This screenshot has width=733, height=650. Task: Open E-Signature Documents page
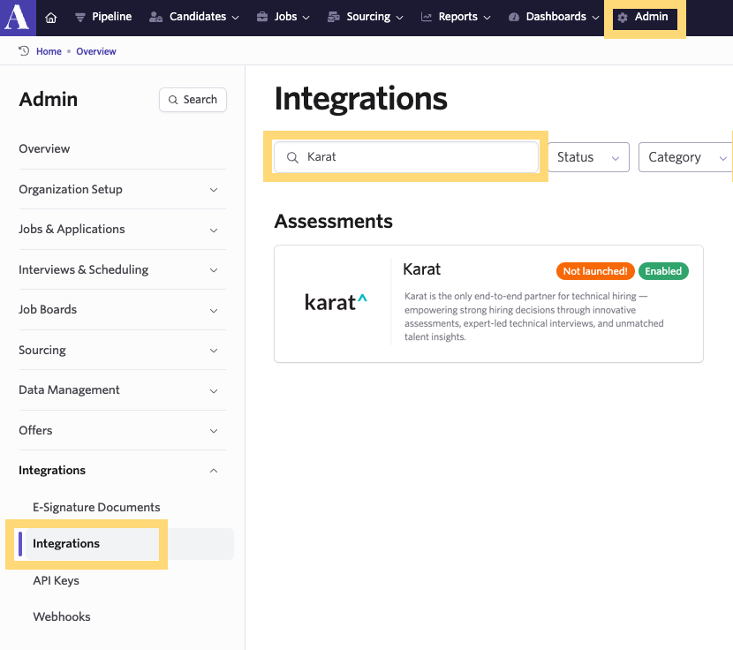point(96,508)
